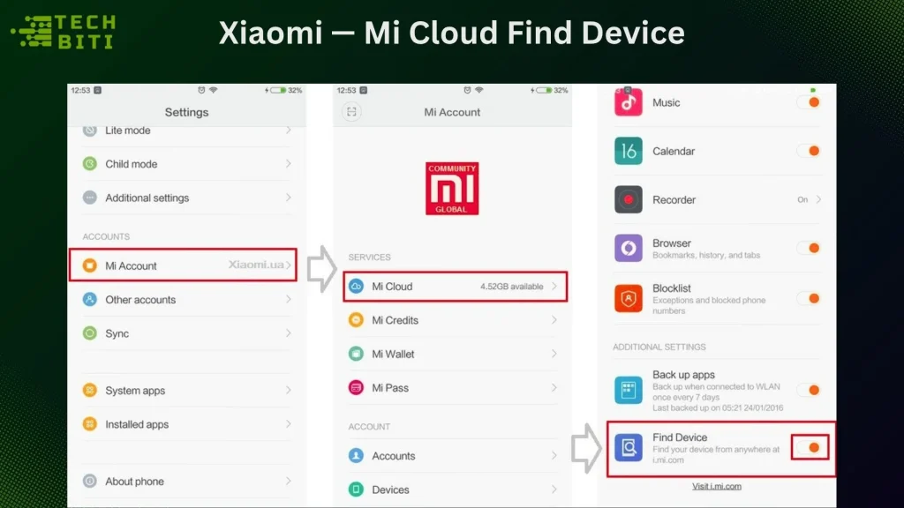Tap the Find Device icon
Screen dimensions: 904x508
pyautogui.click(x=627, y=447)
